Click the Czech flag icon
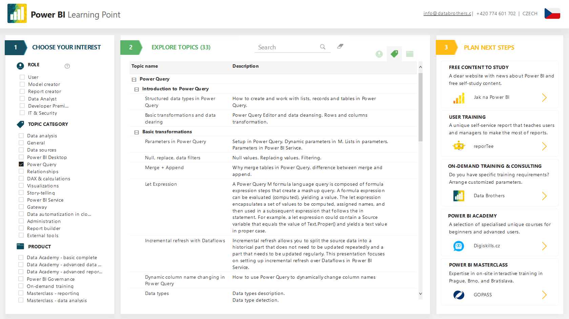This screenshot has width=569, height=319. (552, 14)
